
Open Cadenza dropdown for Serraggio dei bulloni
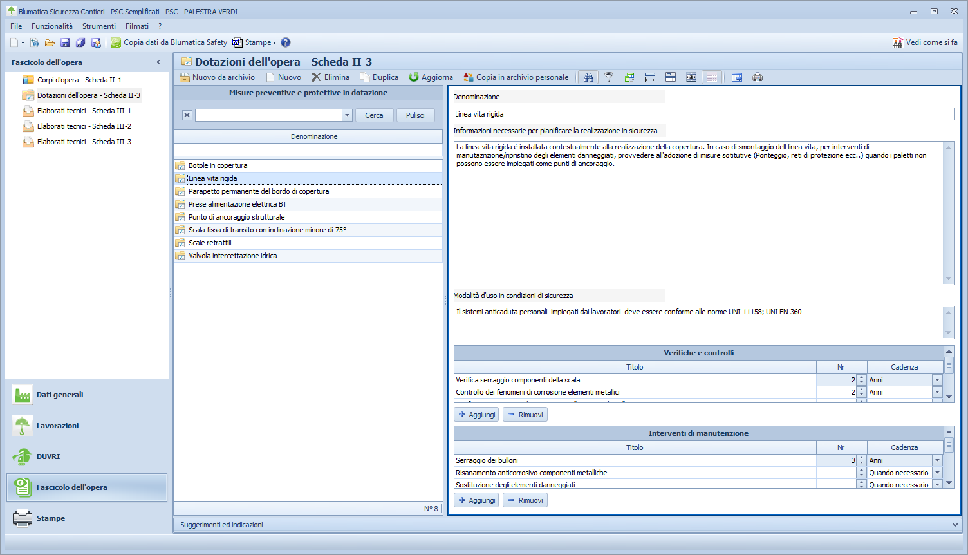[937, 460]
